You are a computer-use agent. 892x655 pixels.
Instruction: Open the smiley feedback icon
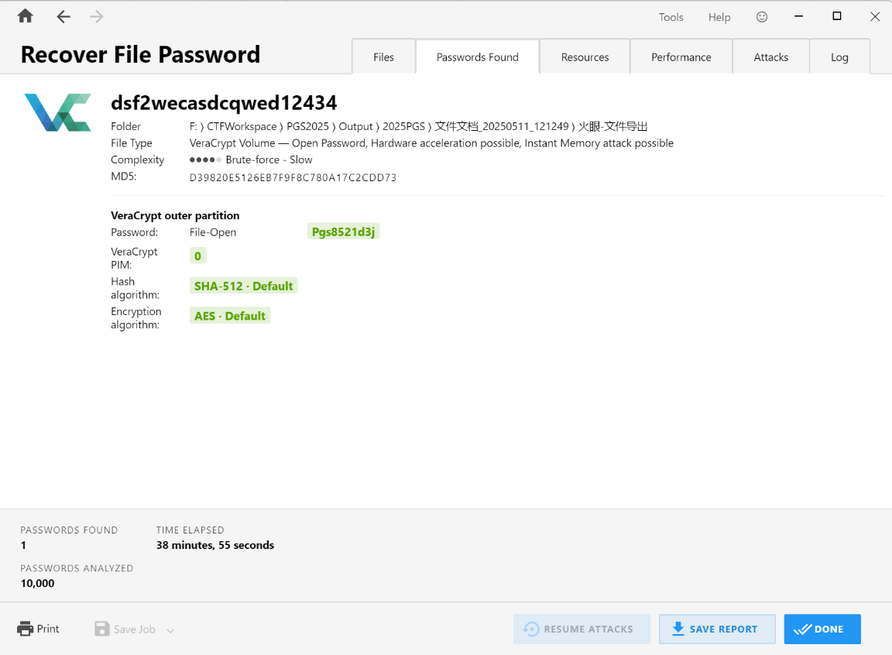coord(762,17)
